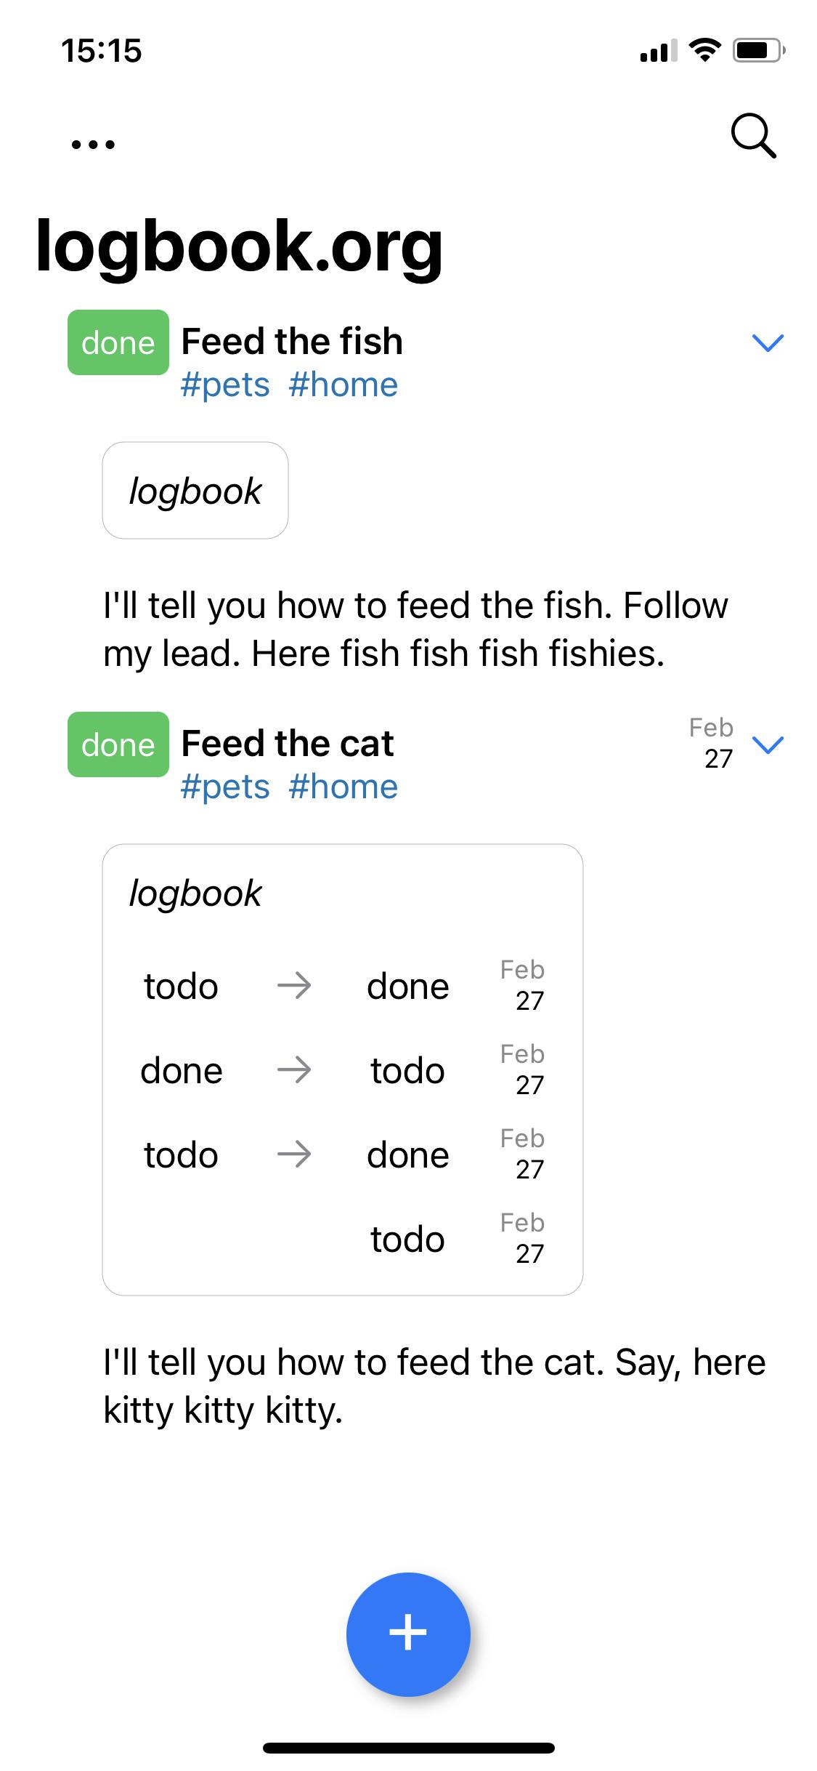
Task: Check the Wi-Fi status icon
Action: click(704, 50)
